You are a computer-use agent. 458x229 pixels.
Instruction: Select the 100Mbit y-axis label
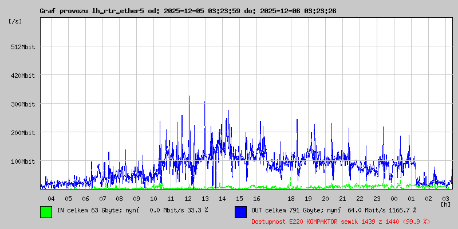click(x=23, y=161)
